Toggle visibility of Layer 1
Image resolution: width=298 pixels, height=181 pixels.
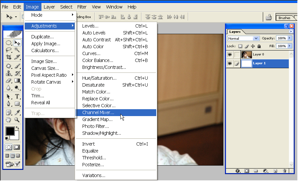230,63
